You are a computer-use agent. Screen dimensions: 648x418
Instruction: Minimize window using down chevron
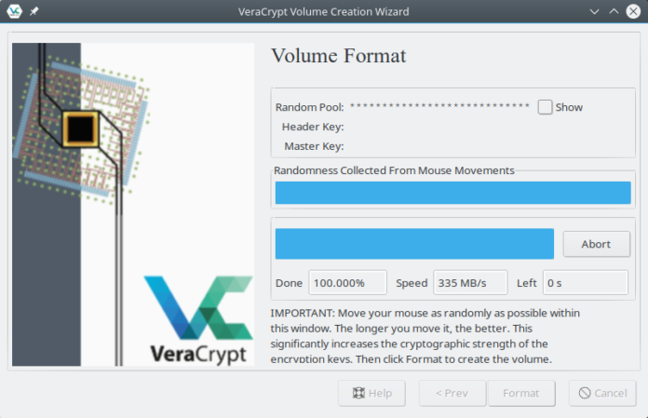pyautogui.click(x=594, y=11)
